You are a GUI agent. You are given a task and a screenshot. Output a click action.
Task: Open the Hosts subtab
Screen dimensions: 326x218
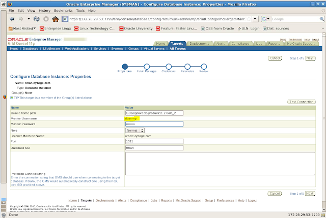coord(14,49)
